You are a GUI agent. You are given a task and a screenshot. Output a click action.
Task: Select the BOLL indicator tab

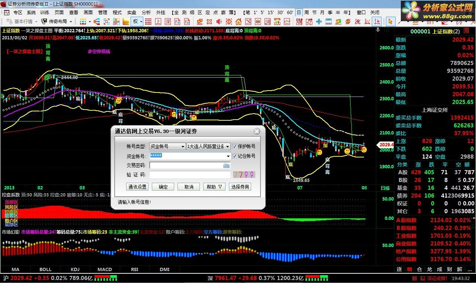click(45, 269)
